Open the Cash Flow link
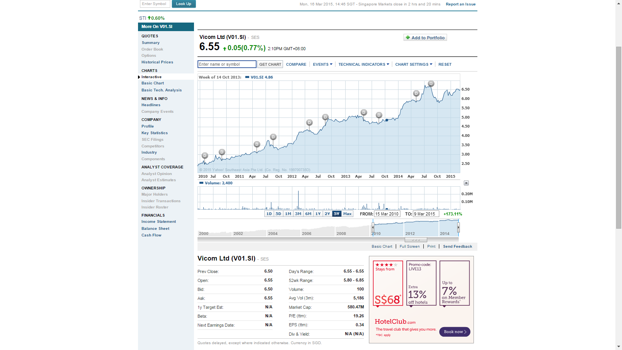Image resolution: width=622 pixels, height=350 pixels. pyautogui.click(x=152, y=235)
